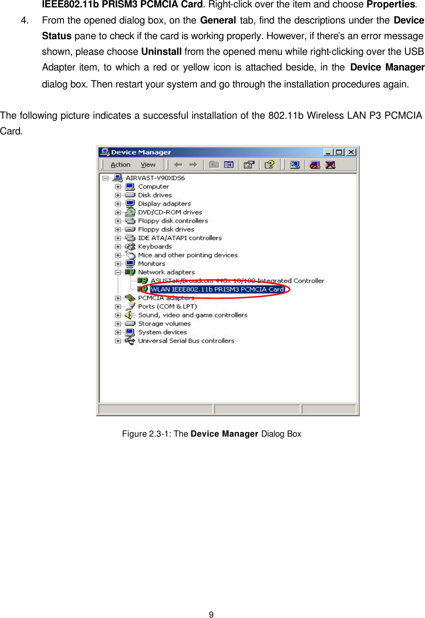425x618 pixels.
Task: Click the back arrow navigation button
Action: [179, 164]
